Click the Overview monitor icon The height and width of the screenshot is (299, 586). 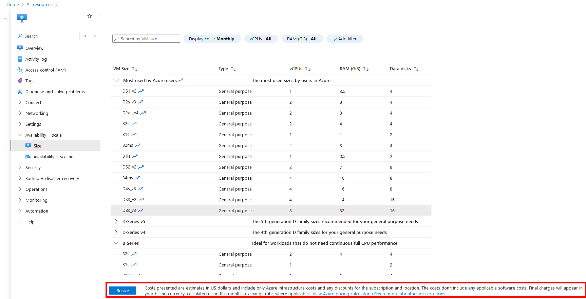20,48
